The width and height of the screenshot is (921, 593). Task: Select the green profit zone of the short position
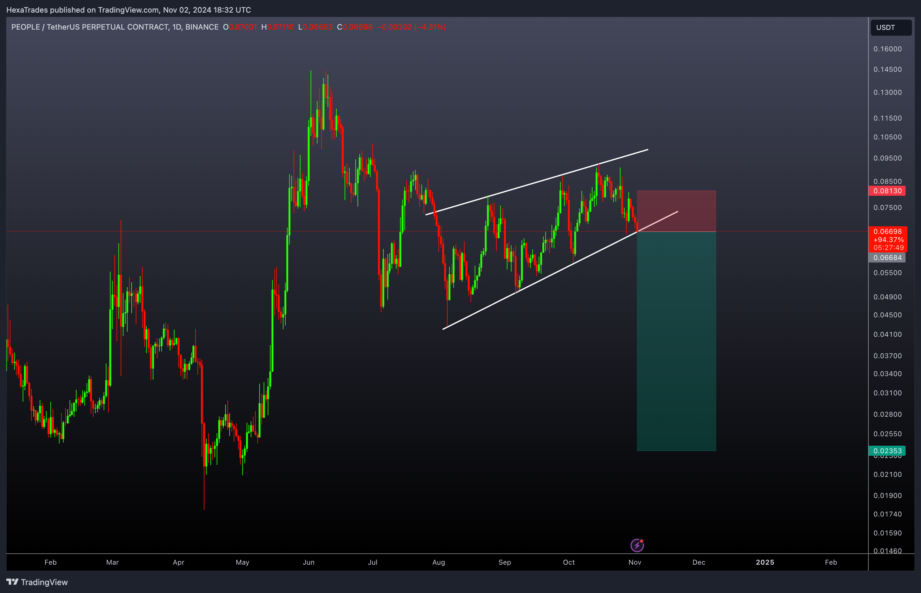click(x=676, y=341)
